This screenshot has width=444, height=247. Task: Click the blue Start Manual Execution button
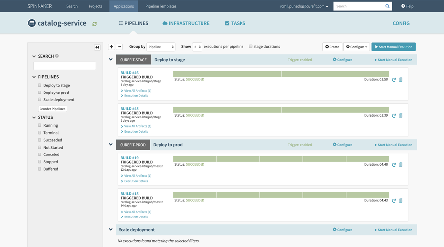[394, 47]
